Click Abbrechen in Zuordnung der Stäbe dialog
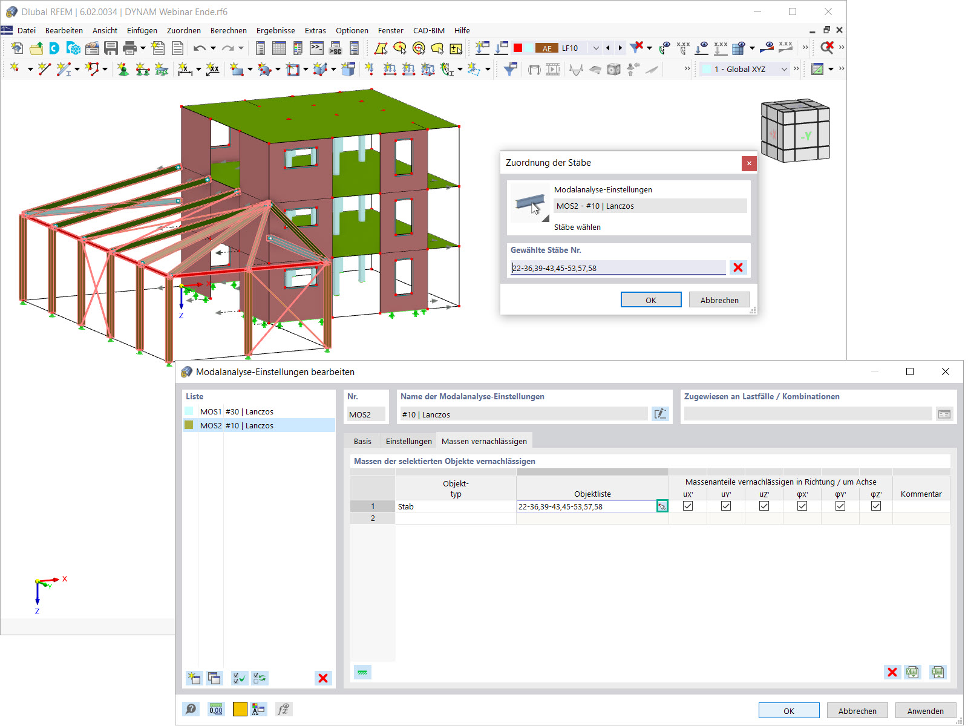 [719, 299]
